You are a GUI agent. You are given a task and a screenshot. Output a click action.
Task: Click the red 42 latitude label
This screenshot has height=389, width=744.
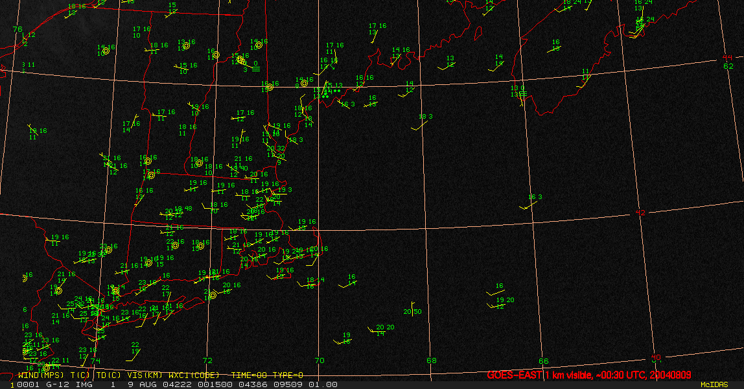pyautogui.click(x=640, y=213)
